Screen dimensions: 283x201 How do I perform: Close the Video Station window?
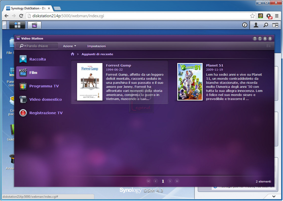[270, 38]
